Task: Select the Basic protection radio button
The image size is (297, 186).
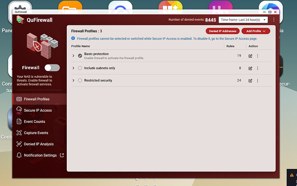Action: (x=80, y=56)
